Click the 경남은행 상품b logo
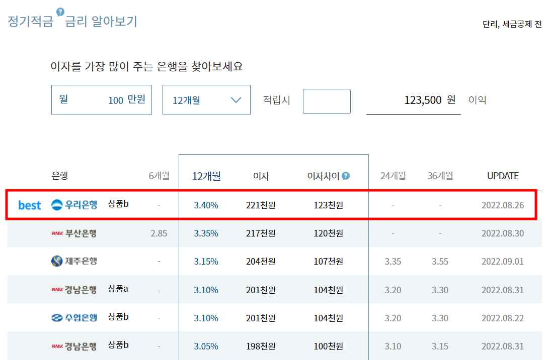The image size is (545, 360). (x=74, y=346)
